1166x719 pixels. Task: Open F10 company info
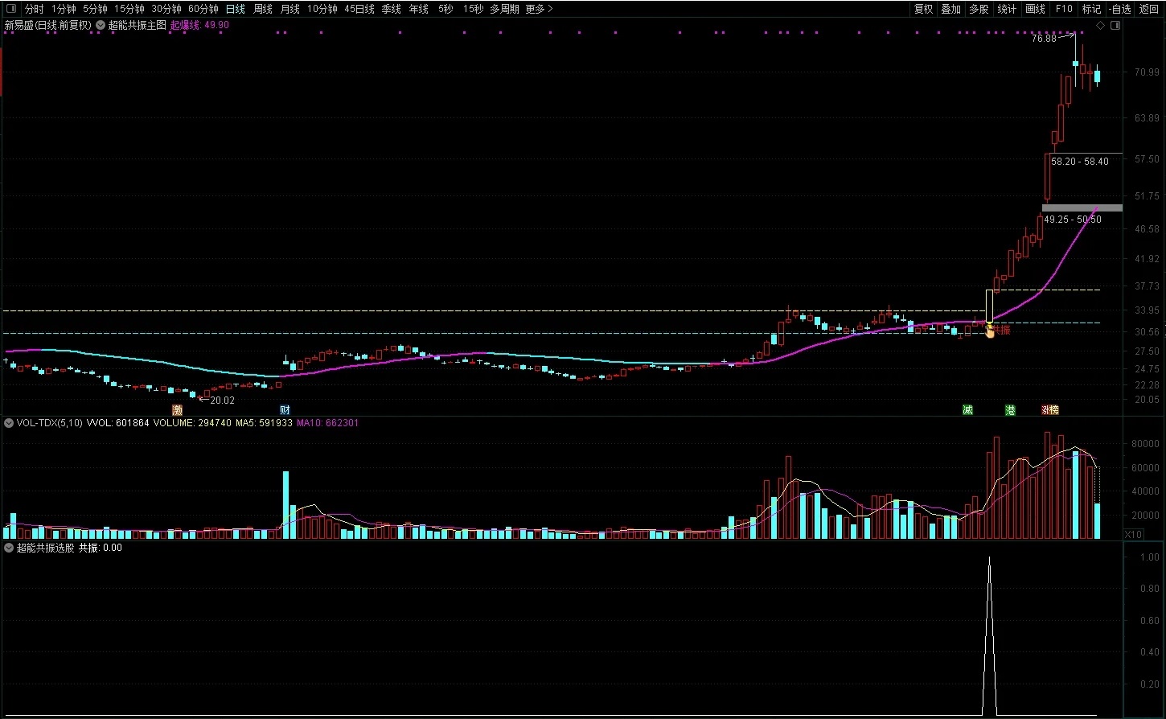click(1064, 9)
